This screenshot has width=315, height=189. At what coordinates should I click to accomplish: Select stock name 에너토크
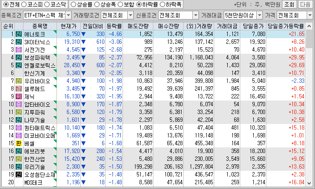click(35, 34)
